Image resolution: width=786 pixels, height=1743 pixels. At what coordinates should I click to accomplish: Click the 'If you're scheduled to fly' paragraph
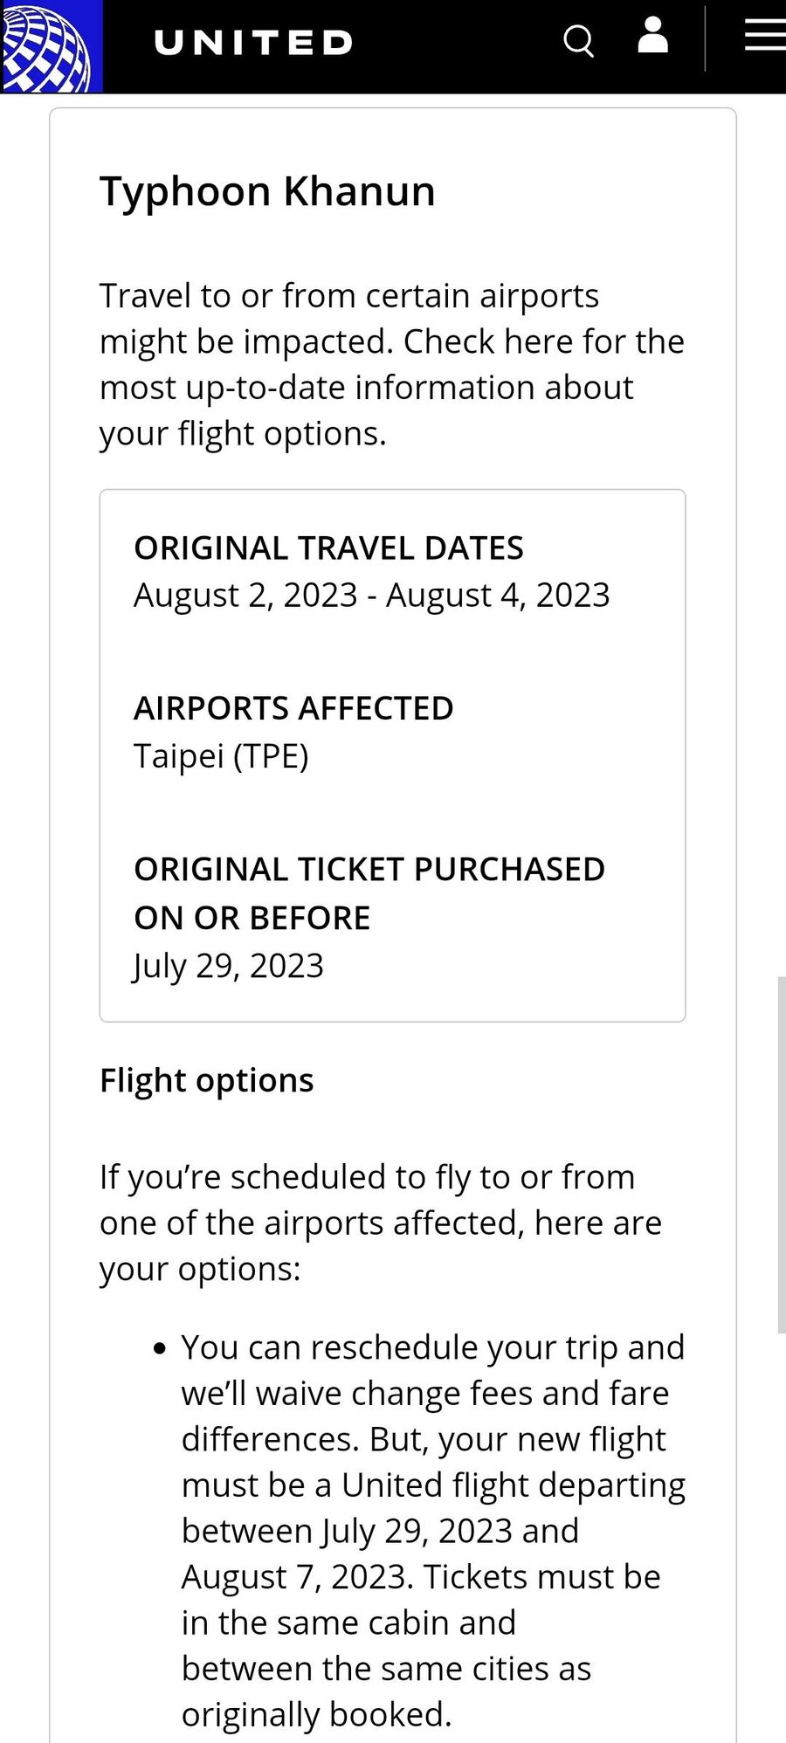click(x=381, y=1223)
